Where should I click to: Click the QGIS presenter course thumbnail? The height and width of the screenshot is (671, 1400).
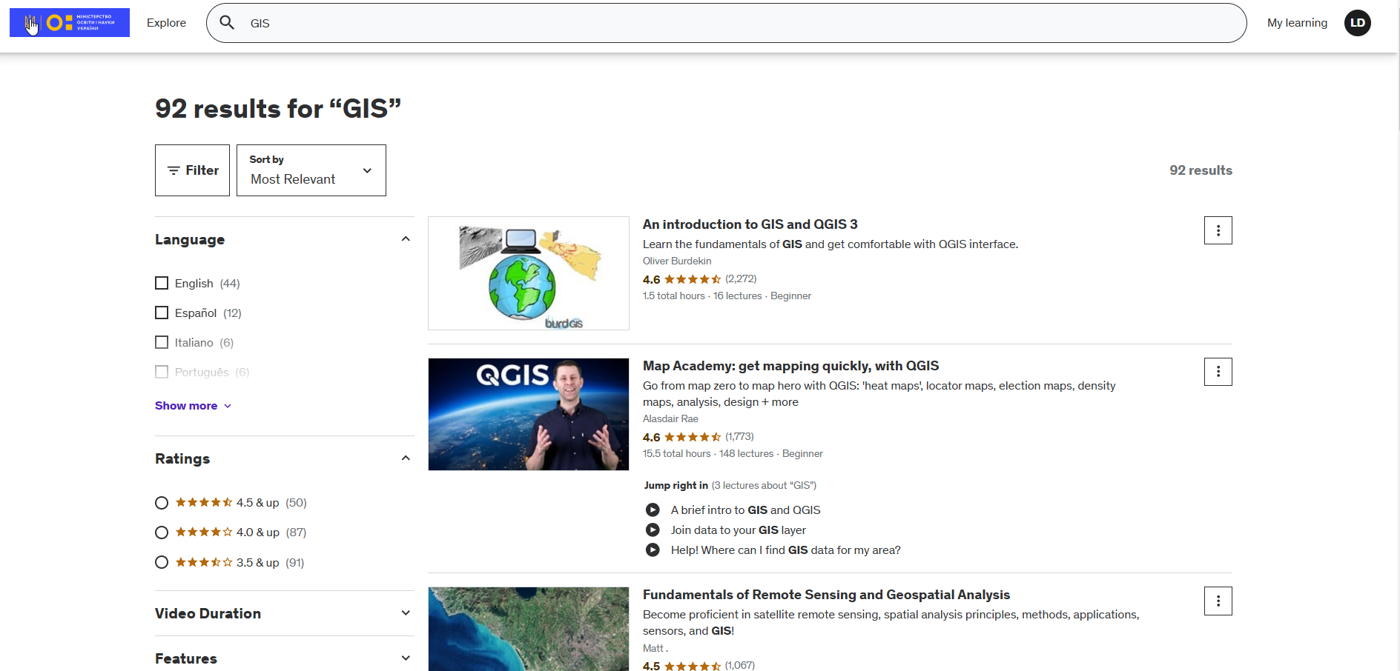pyautogui.click(x=529, y=415)
